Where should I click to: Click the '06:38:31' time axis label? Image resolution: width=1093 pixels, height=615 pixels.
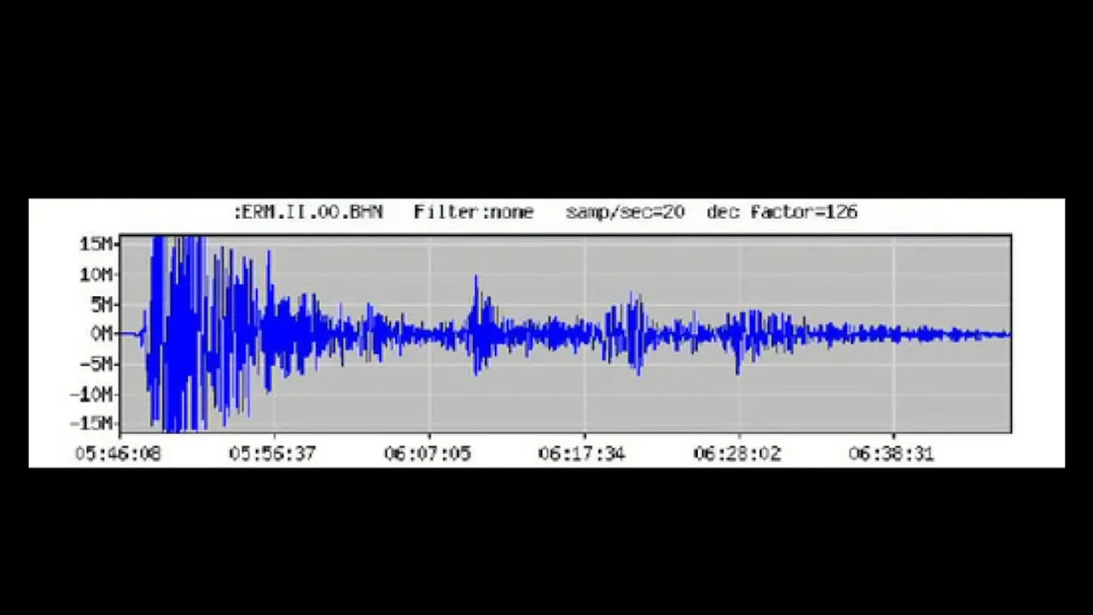[x=891, y=454]
